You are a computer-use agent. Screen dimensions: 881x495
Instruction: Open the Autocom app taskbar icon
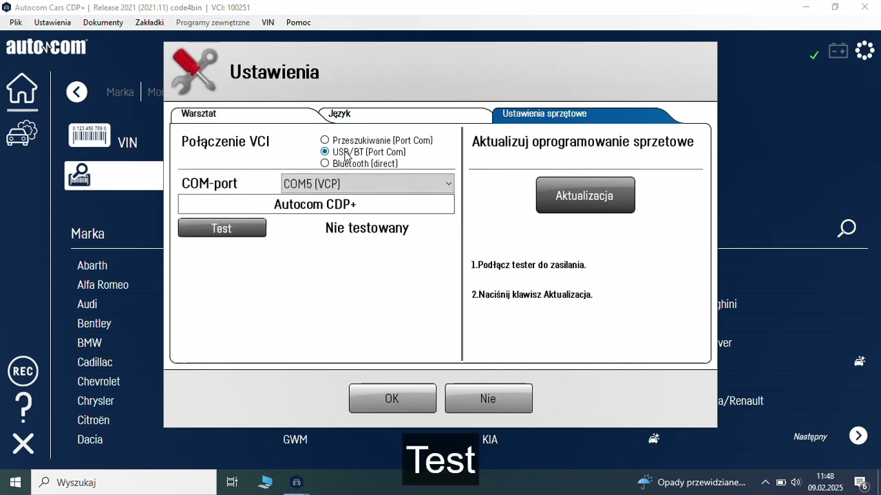[x=297, y=482]
